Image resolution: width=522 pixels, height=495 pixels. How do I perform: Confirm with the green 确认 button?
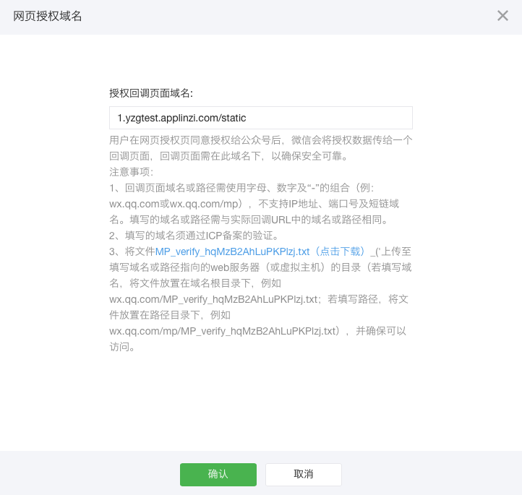click(x=218, y=474)
